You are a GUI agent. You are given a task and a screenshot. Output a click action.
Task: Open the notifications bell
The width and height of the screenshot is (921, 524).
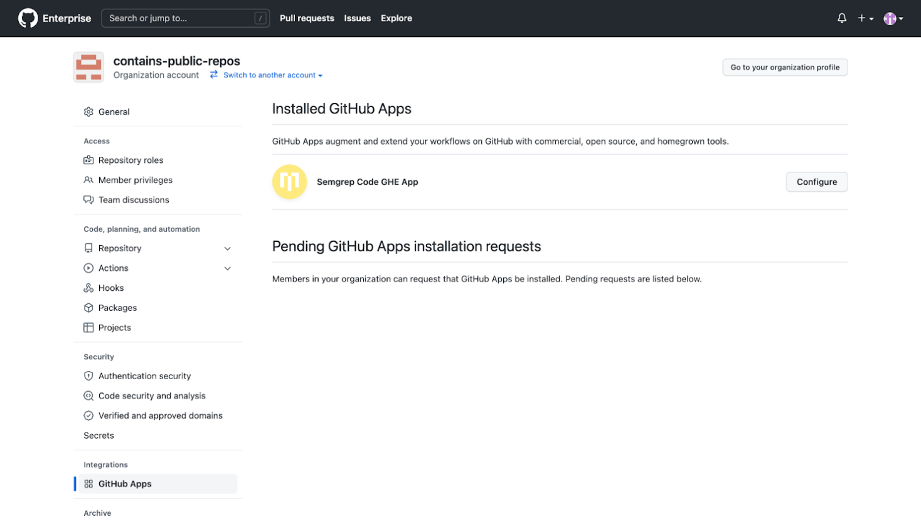pyautogui.click(x=841, y=18)
